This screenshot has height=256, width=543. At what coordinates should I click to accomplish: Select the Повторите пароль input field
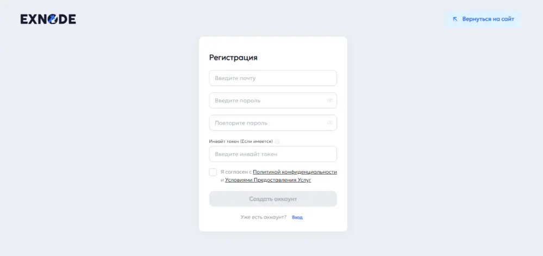tap(266, 123)
